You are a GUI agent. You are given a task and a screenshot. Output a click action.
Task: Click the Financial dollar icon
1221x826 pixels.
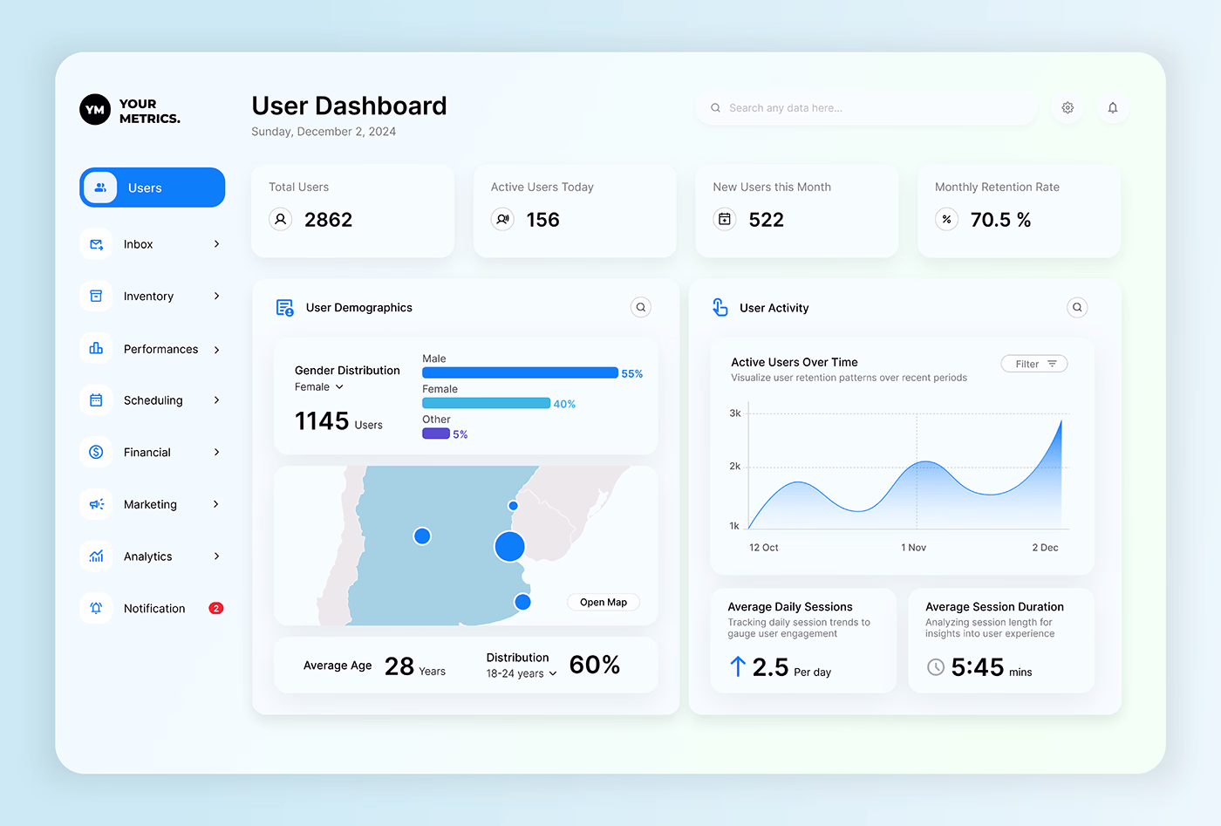[x=95, y=452]
